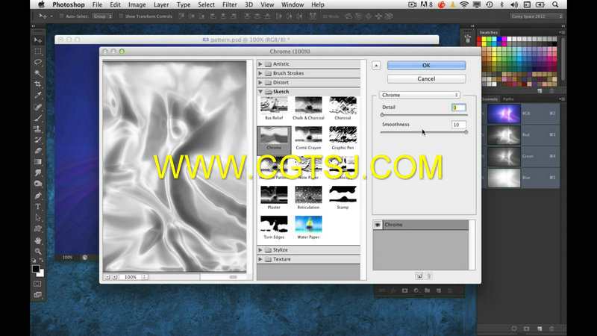Click the Smoothness slider handle
This screenshot has width=597, height=336.
pos(466,132)
